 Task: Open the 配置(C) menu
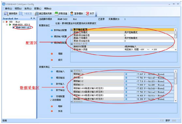[38, 8]
